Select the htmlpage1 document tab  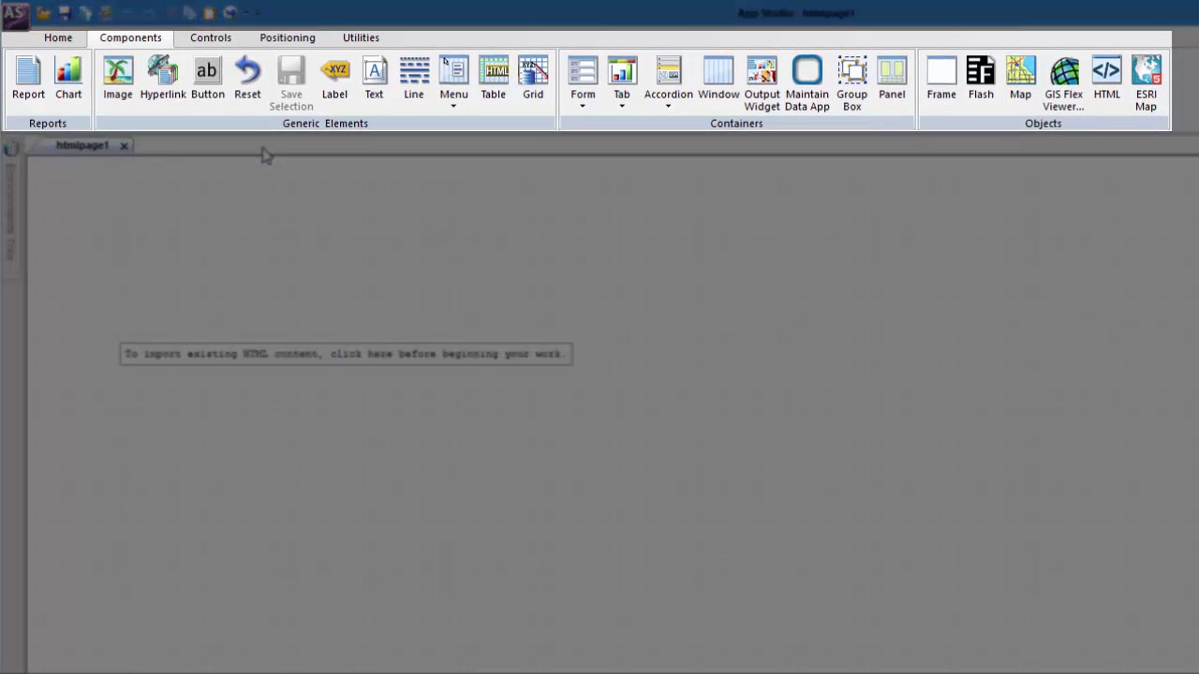click(81, 145)
